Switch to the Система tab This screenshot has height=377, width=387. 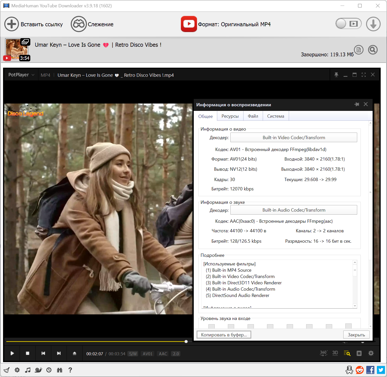(275, 116)
